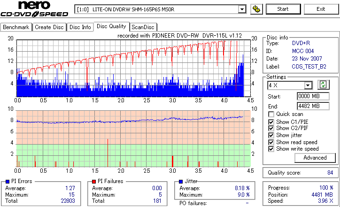Click the Jitter average 8.18 %

[242, 188]
